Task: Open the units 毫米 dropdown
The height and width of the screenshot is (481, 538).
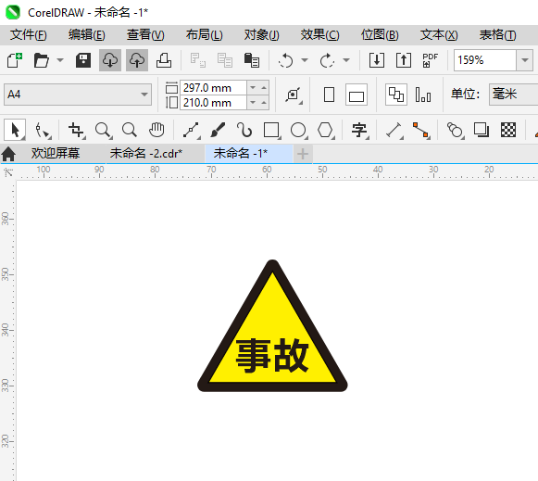Action: [513, 95]
